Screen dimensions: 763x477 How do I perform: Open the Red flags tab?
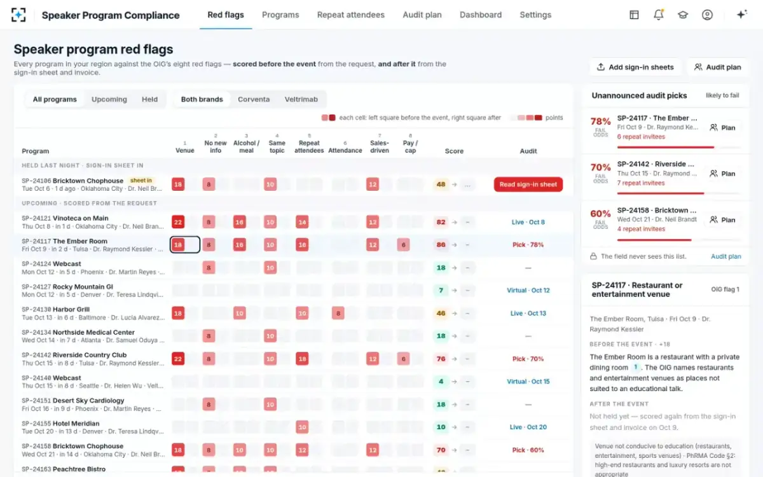(226, 15)
